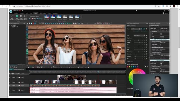Click the LUT folder browse icon

click(x=147, y=36)
